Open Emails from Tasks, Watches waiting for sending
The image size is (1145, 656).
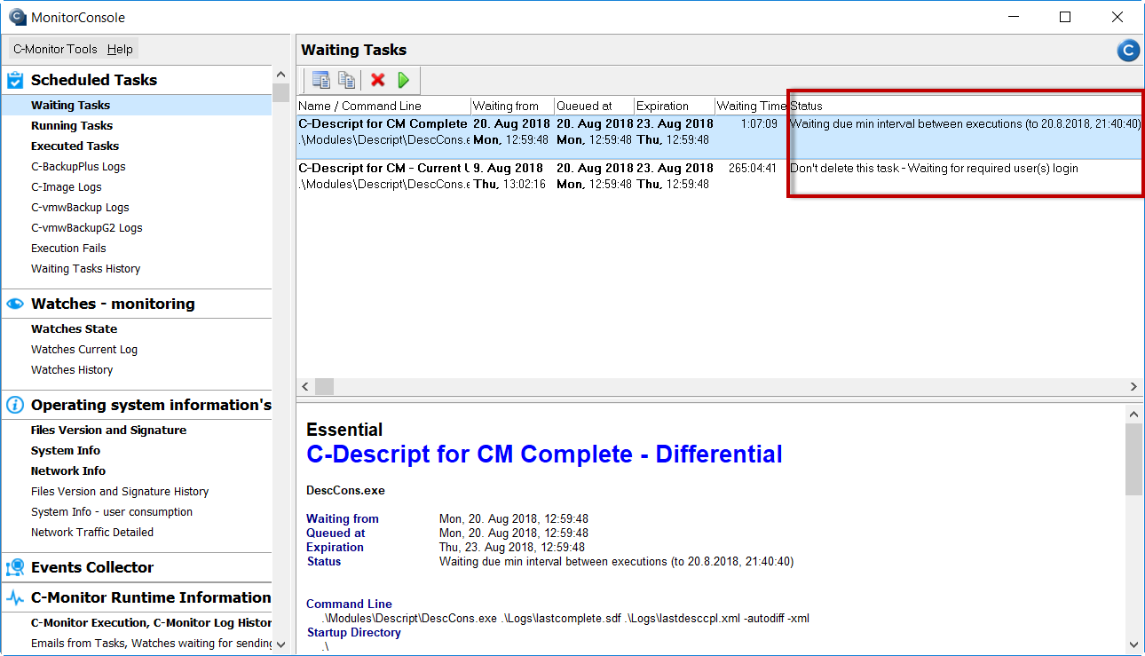(151, 644)
